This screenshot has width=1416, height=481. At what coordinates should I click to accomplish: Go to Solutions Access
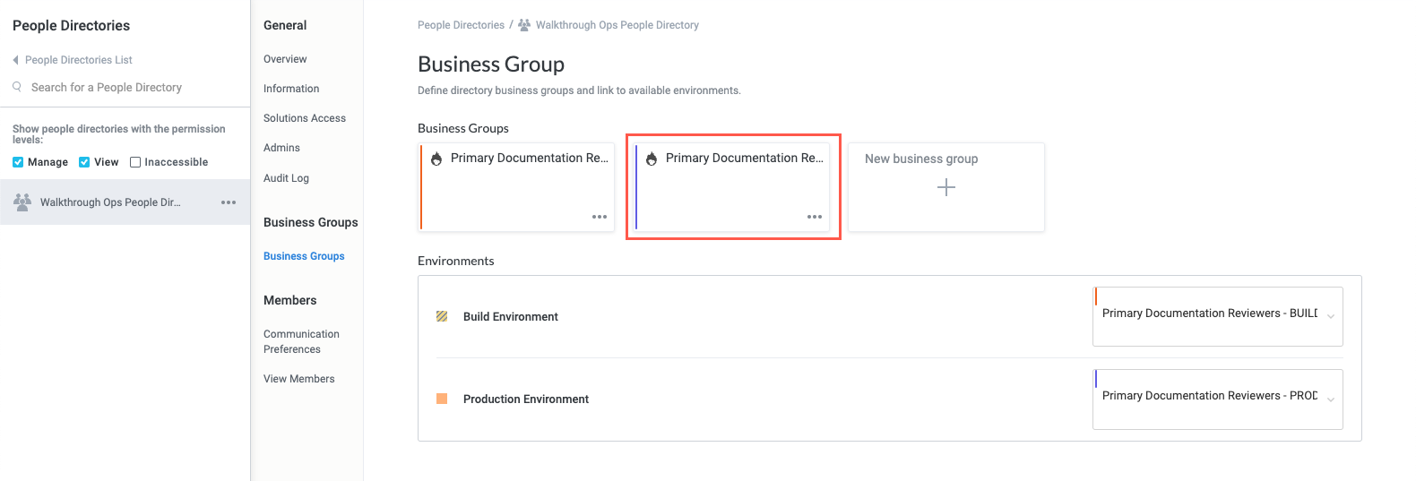pyautogui.click(x=305, y=118)
